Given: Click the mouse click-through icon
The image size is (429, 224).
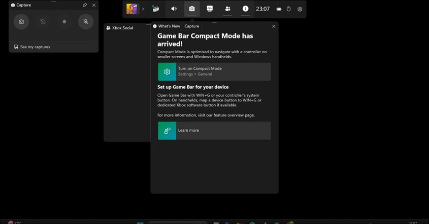Looking at the screenshot, I should coord(289,9).
